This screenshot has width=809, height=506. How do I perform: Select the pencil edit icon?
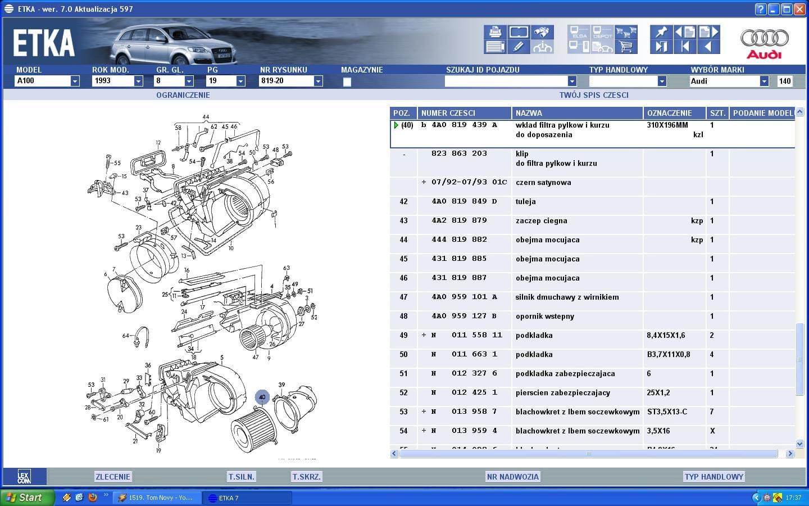pyautogui.click(x=518, y=47)
